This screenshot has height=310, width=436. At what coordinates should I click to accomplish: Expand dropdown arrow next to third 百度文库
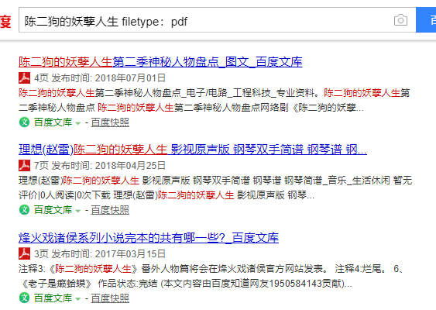(78, 299)
